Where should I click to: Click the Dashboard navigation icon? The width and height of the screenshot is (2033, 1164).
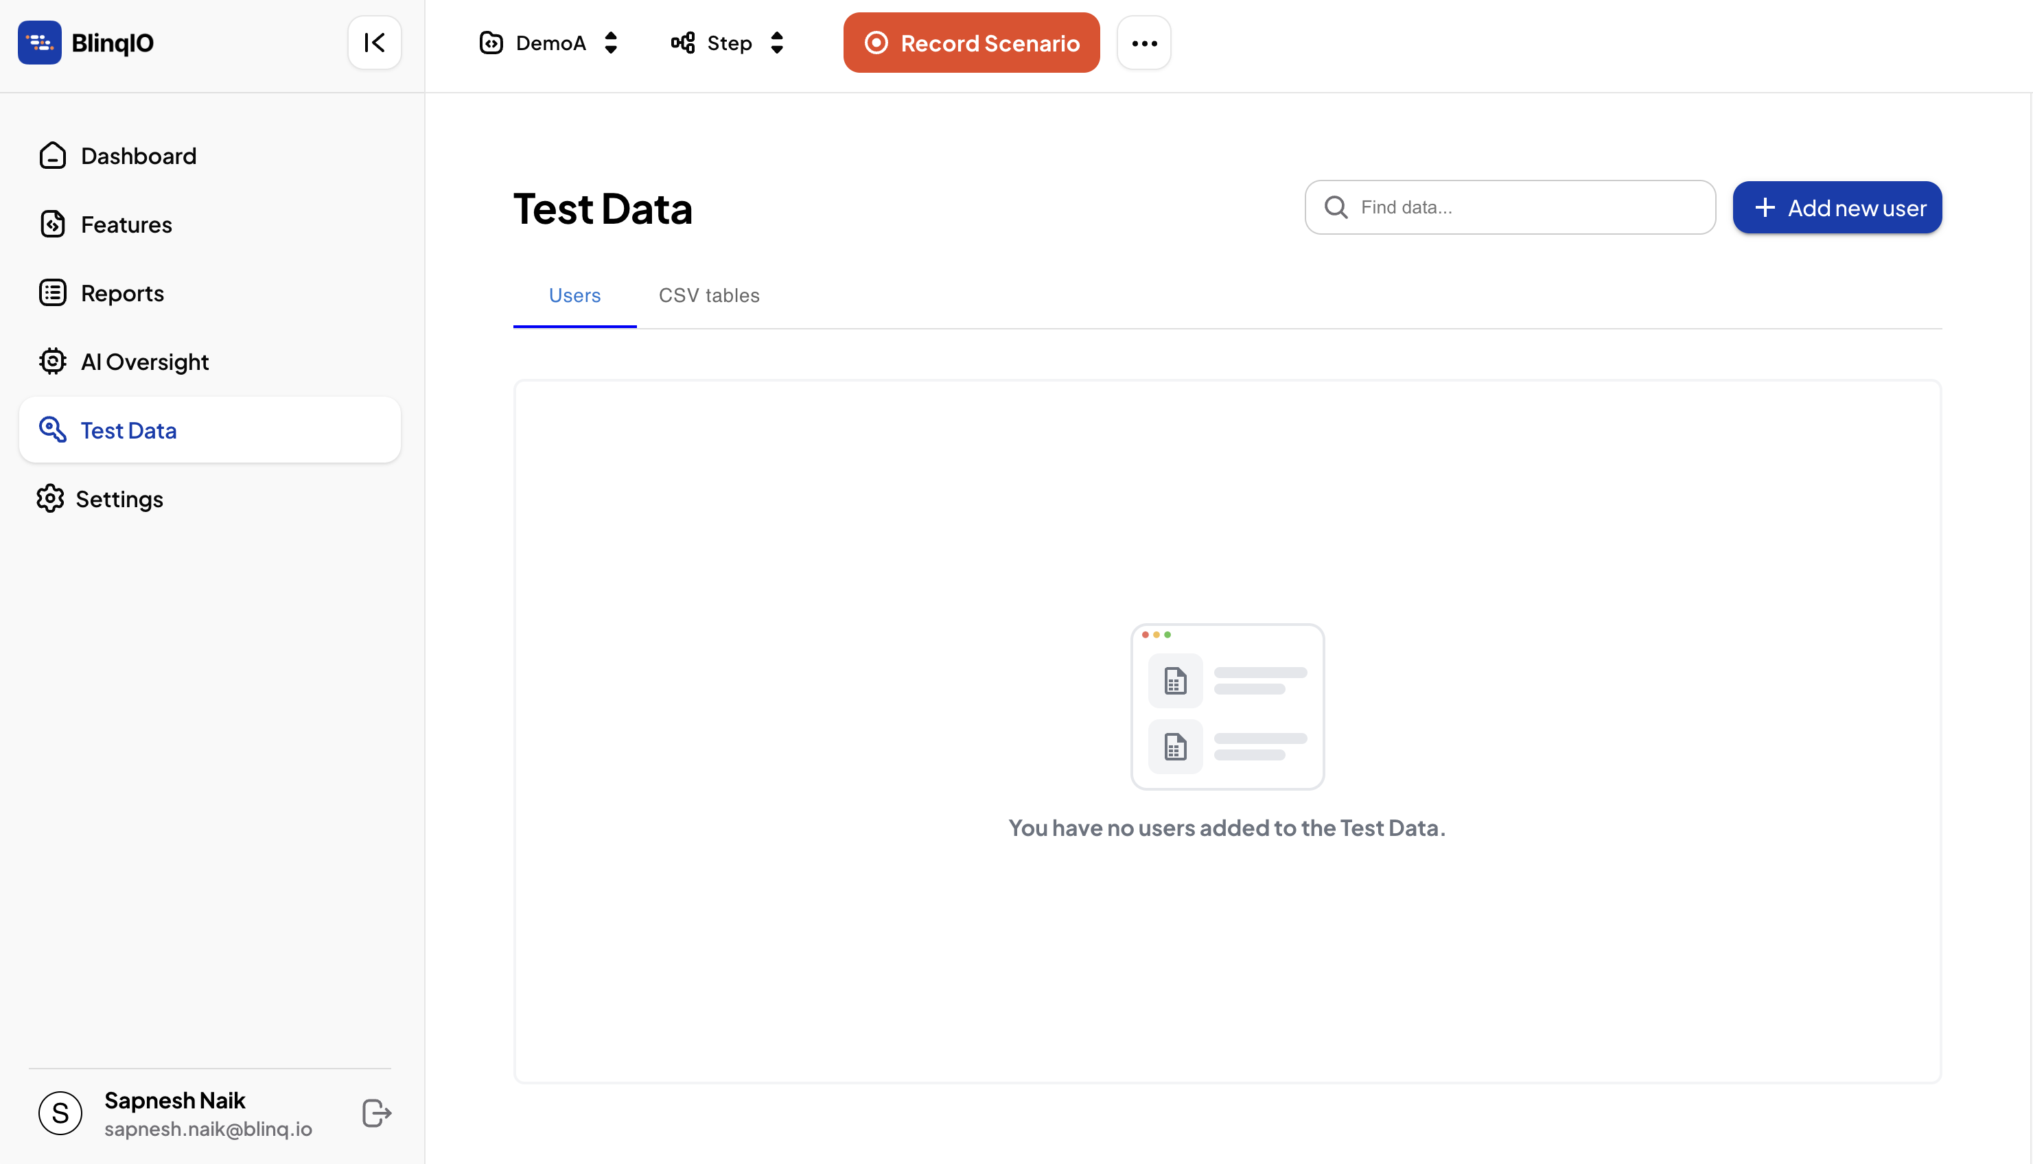(x=51, y=155)
